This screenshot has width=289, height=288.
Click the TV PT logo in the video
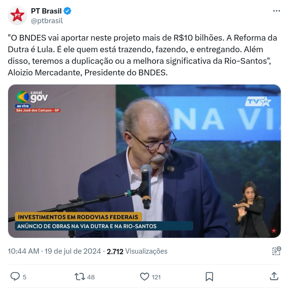pos(258,101)
